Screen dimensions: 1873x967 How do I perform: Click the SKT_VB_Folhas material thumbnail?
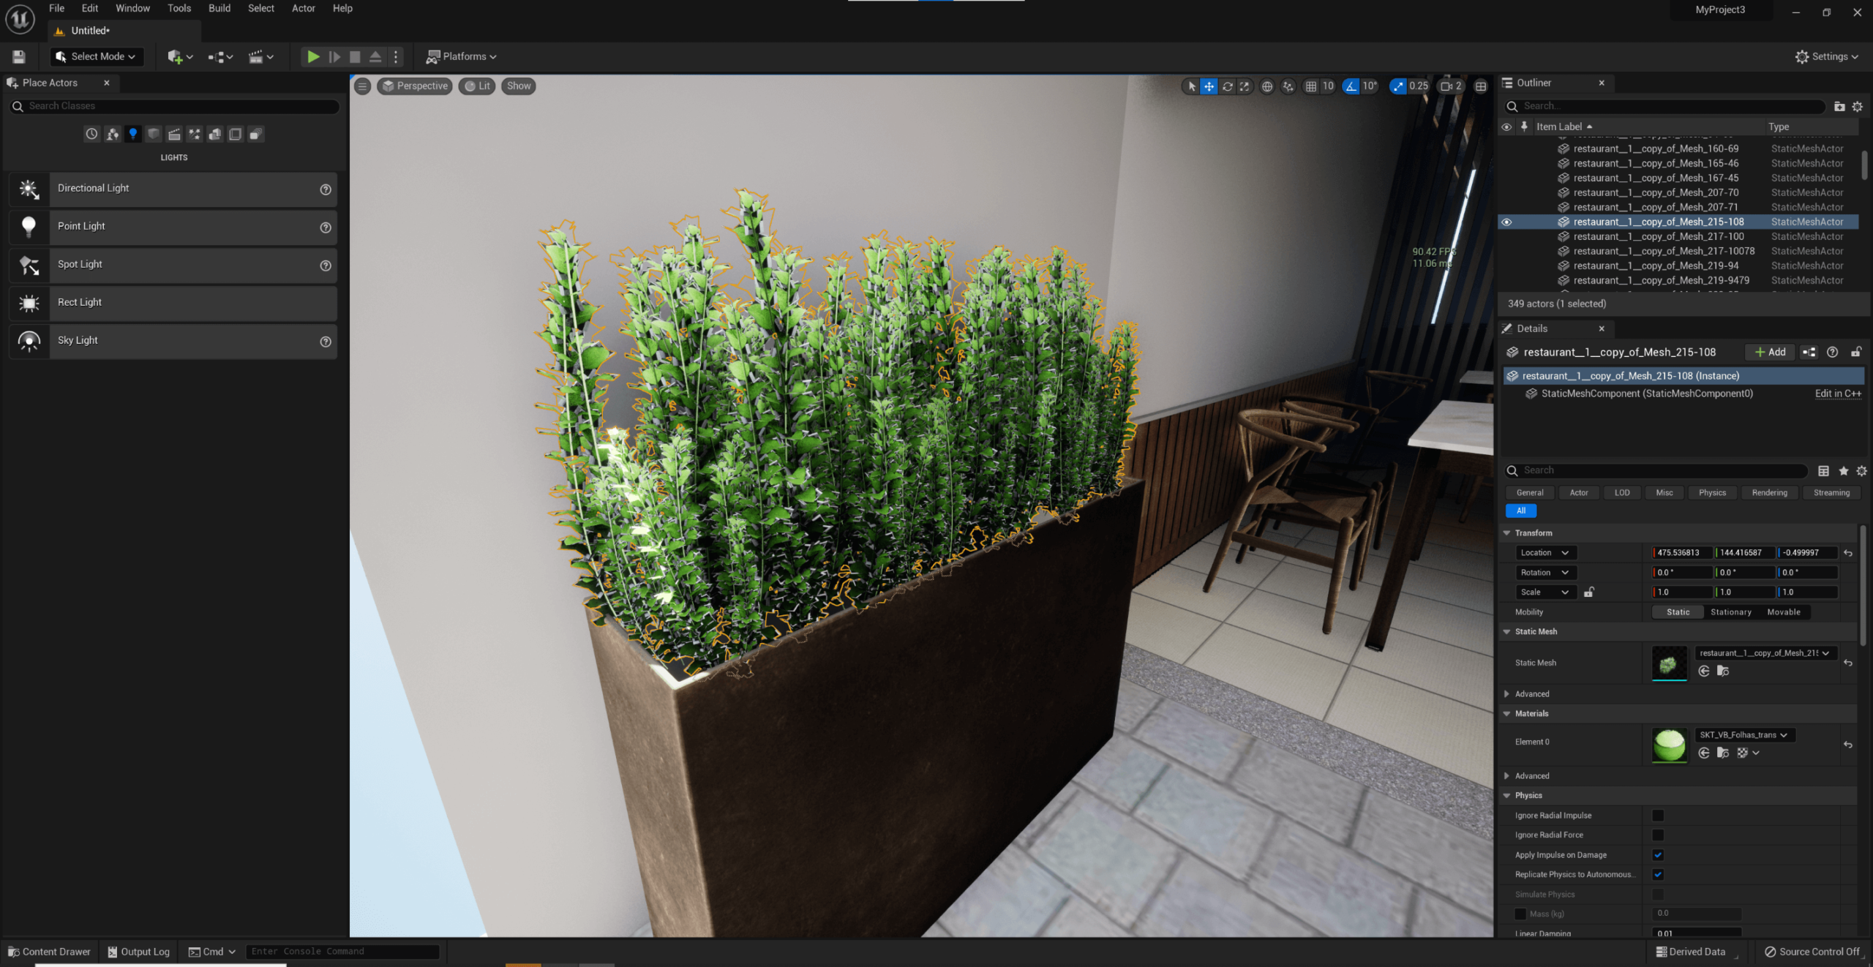[x=1669, y=745]
